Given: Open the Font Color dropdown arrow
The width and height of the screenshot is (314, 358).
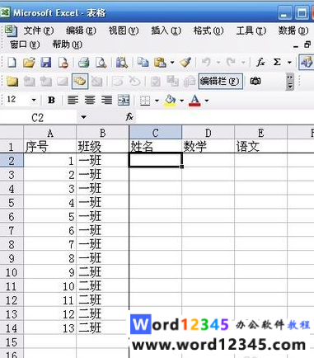Looking at the screenshot, I should (207, 101).
